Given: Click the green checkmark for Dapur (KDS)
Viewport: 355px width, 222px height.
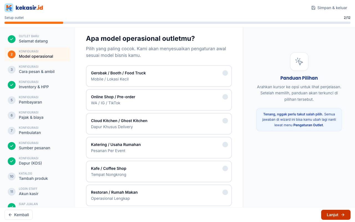Looking at the screenshot, I should (12, 161).
